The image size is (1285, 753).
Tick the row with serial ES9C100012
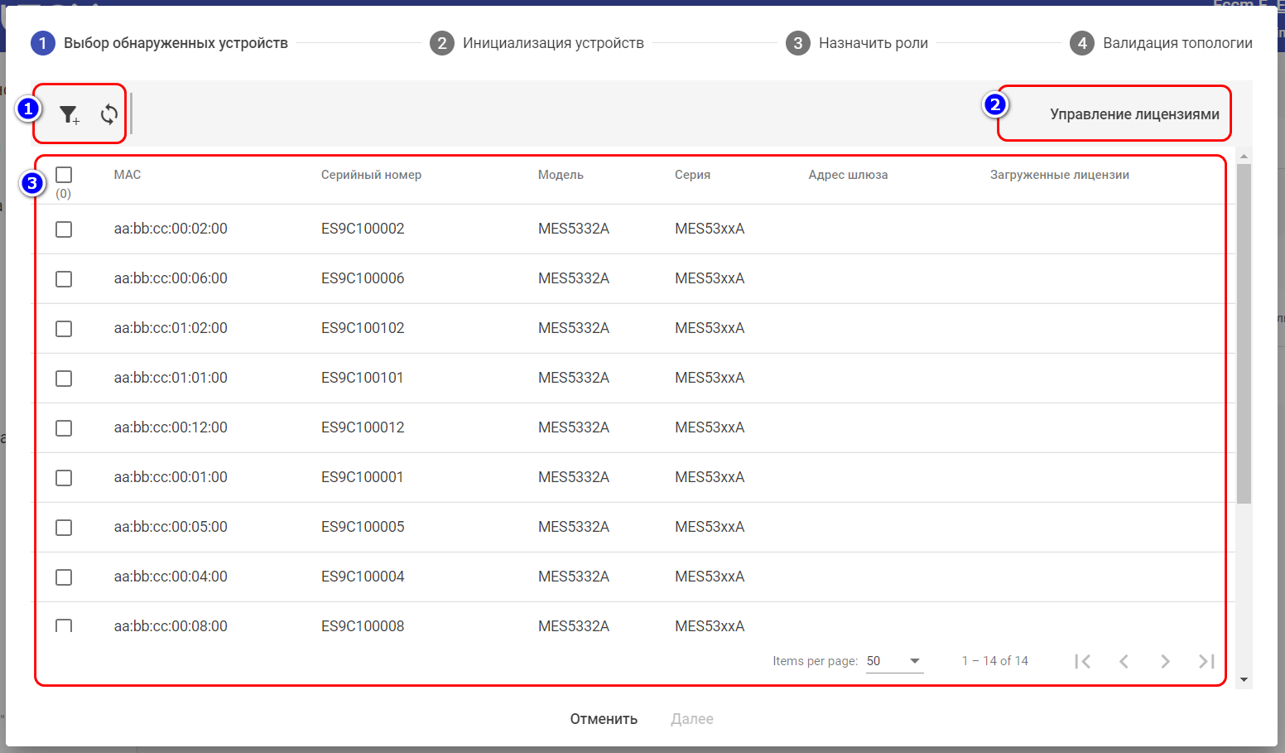(64, 428)
